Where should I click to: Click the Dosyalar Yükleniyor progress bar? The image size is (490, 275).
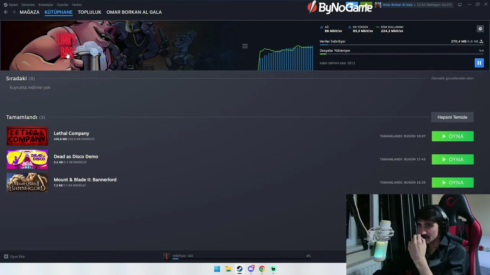click(402, 54)
